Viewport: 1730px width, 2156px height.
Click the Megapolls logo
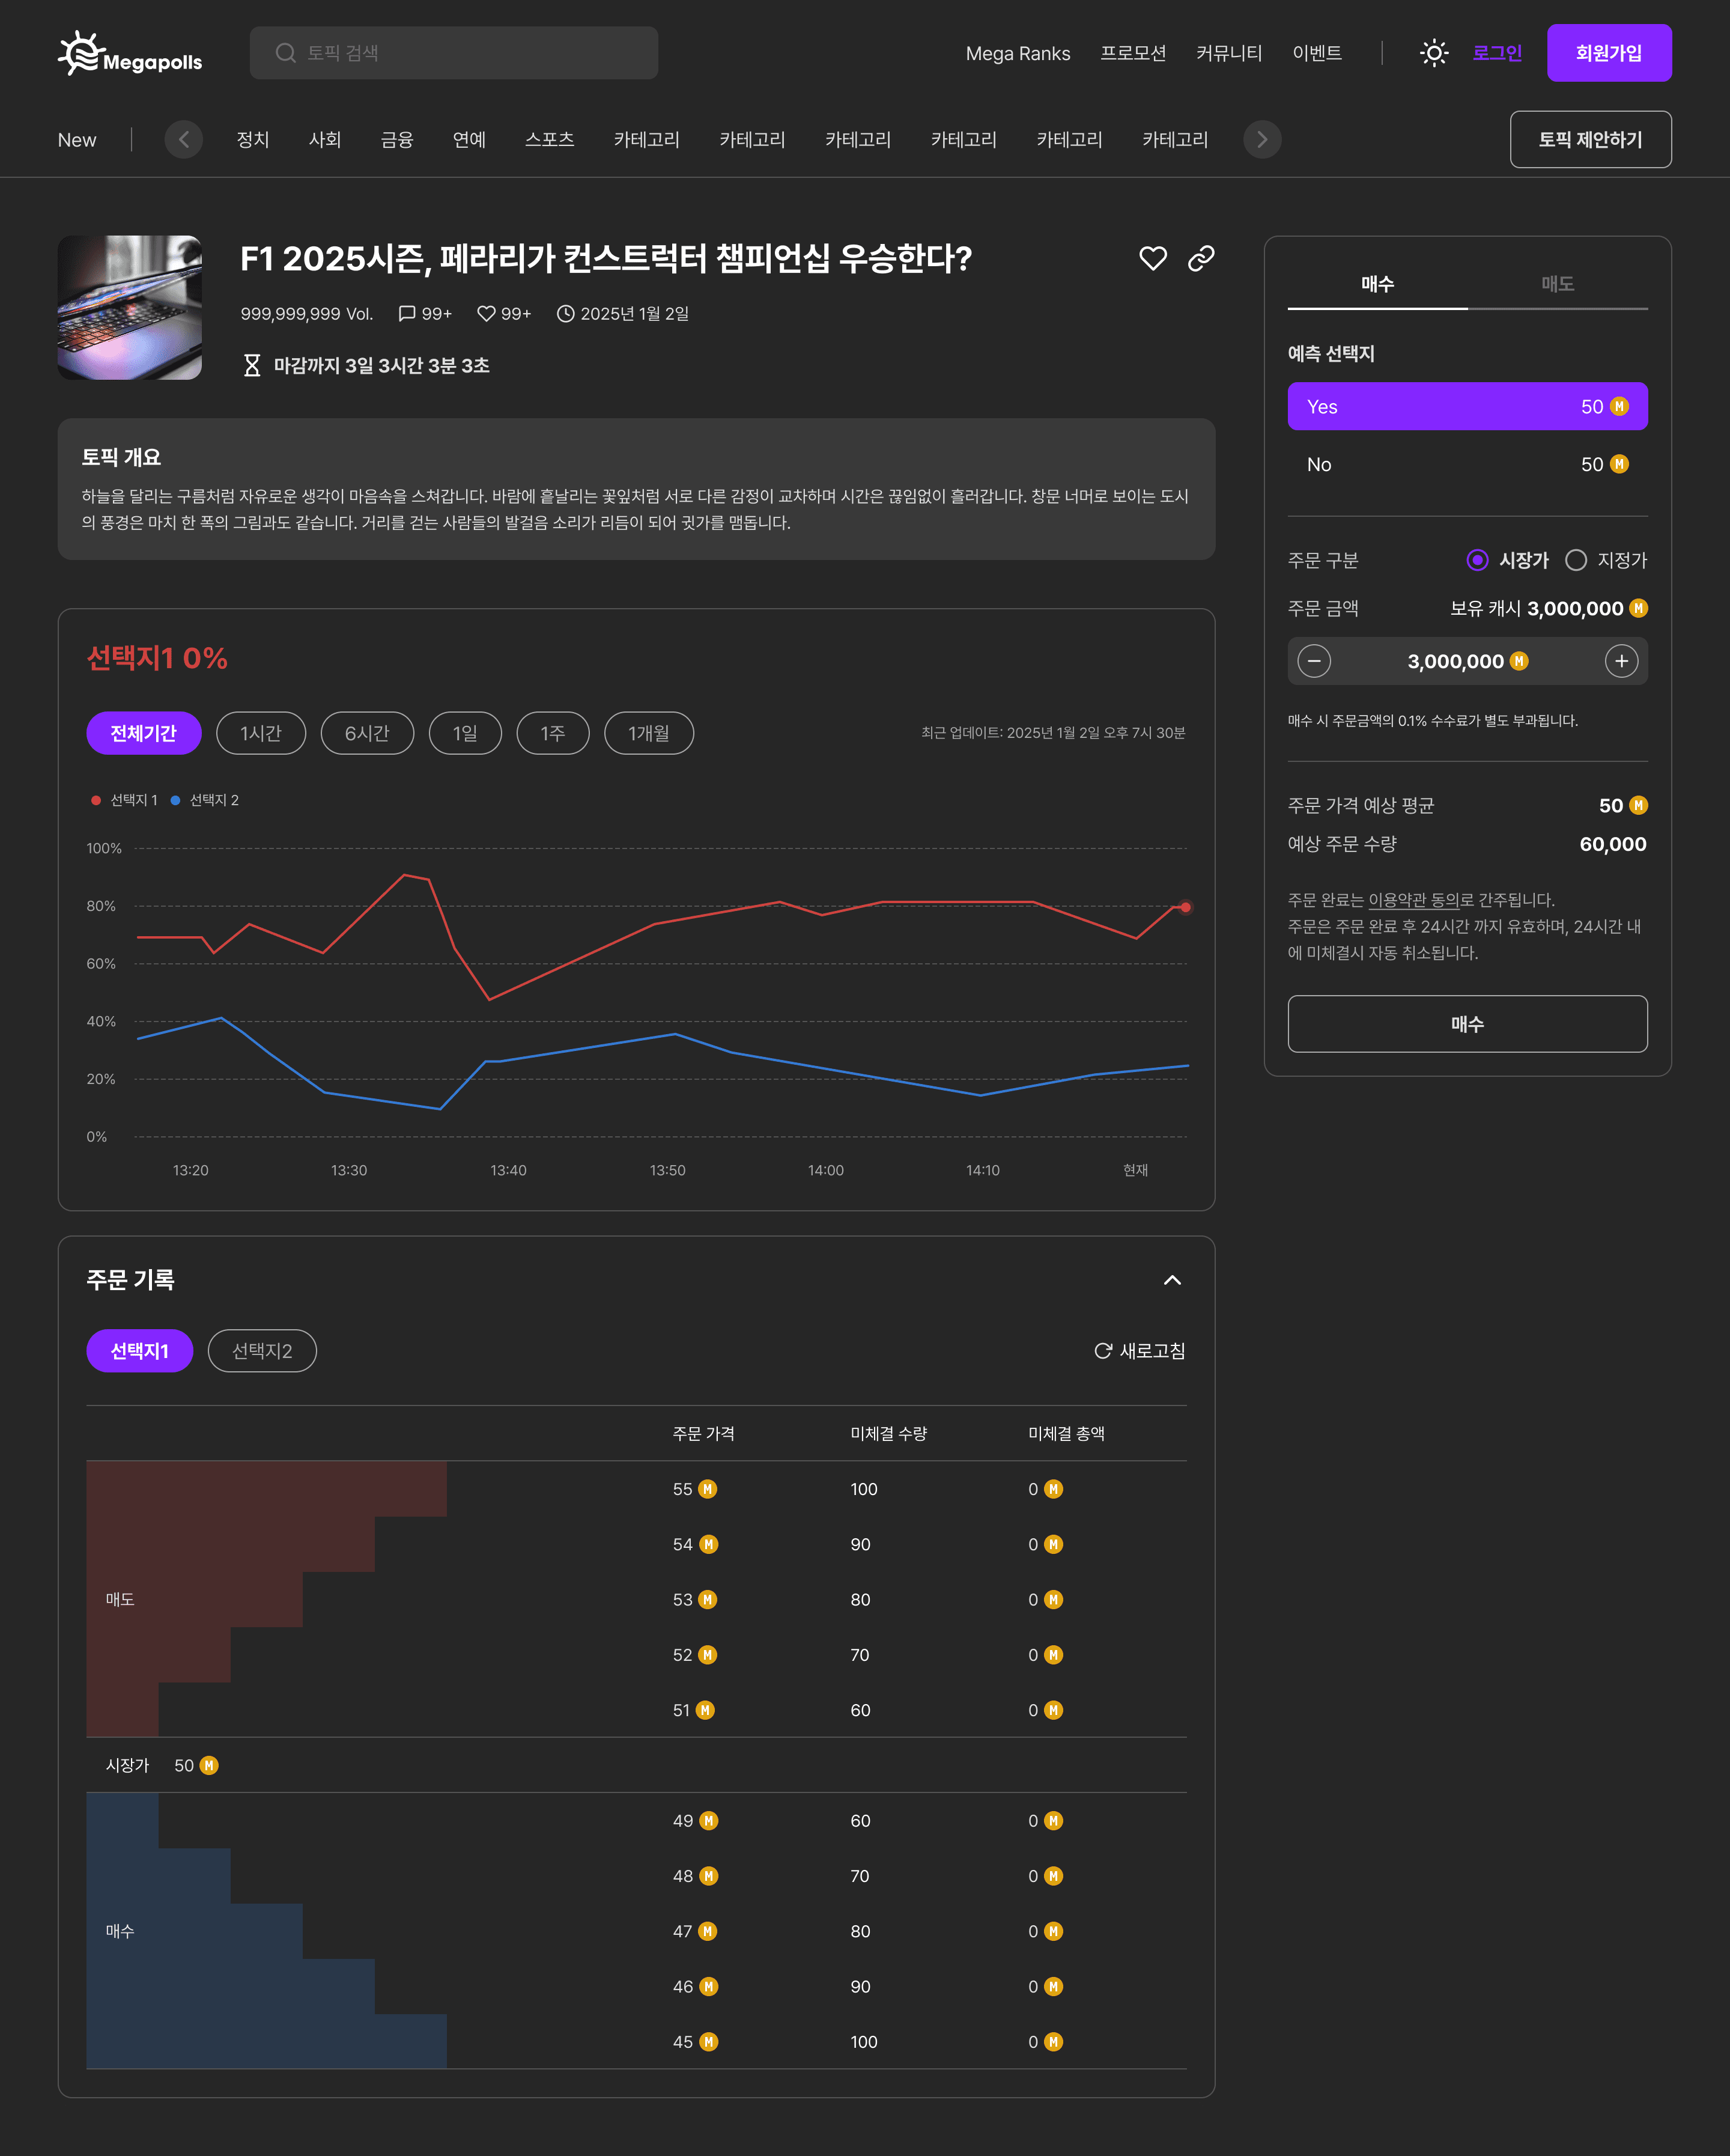point(130,54)
